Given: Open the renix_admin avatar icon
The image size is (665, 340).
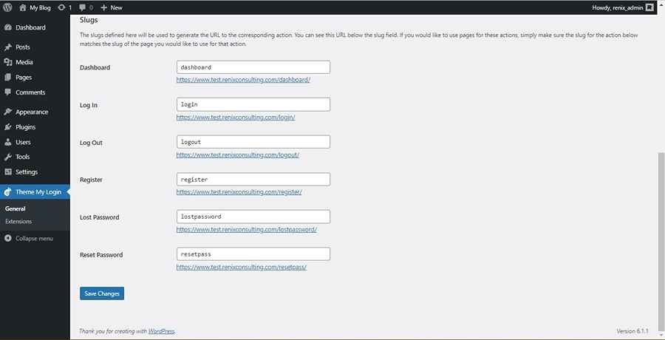Looking at the screenshot, I should (x=649, y=7).
